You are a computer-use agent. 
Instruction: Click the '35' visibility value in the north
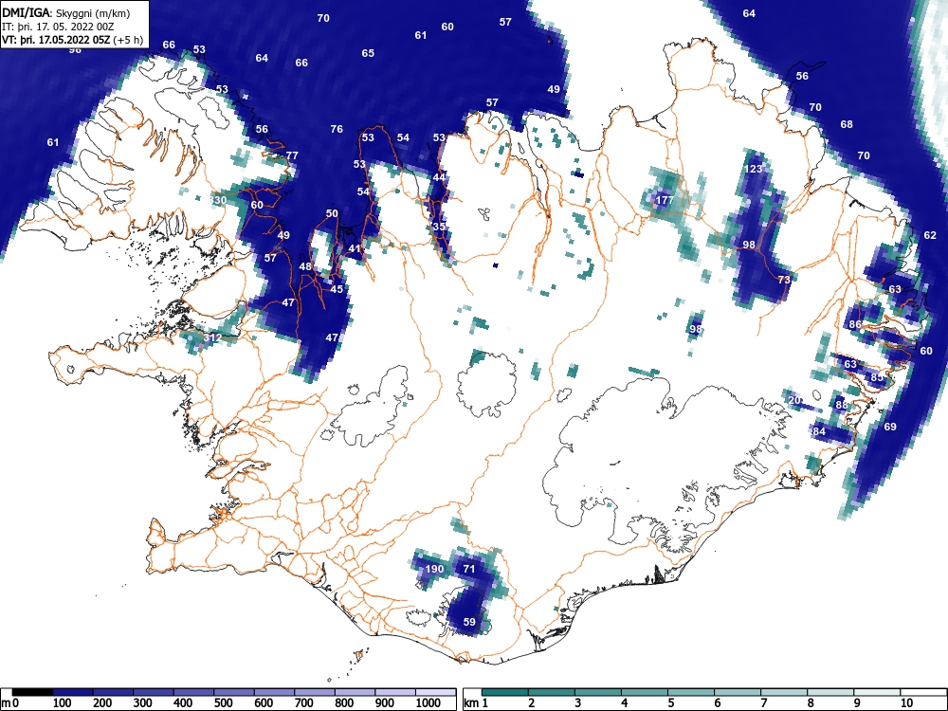[439, 227]
